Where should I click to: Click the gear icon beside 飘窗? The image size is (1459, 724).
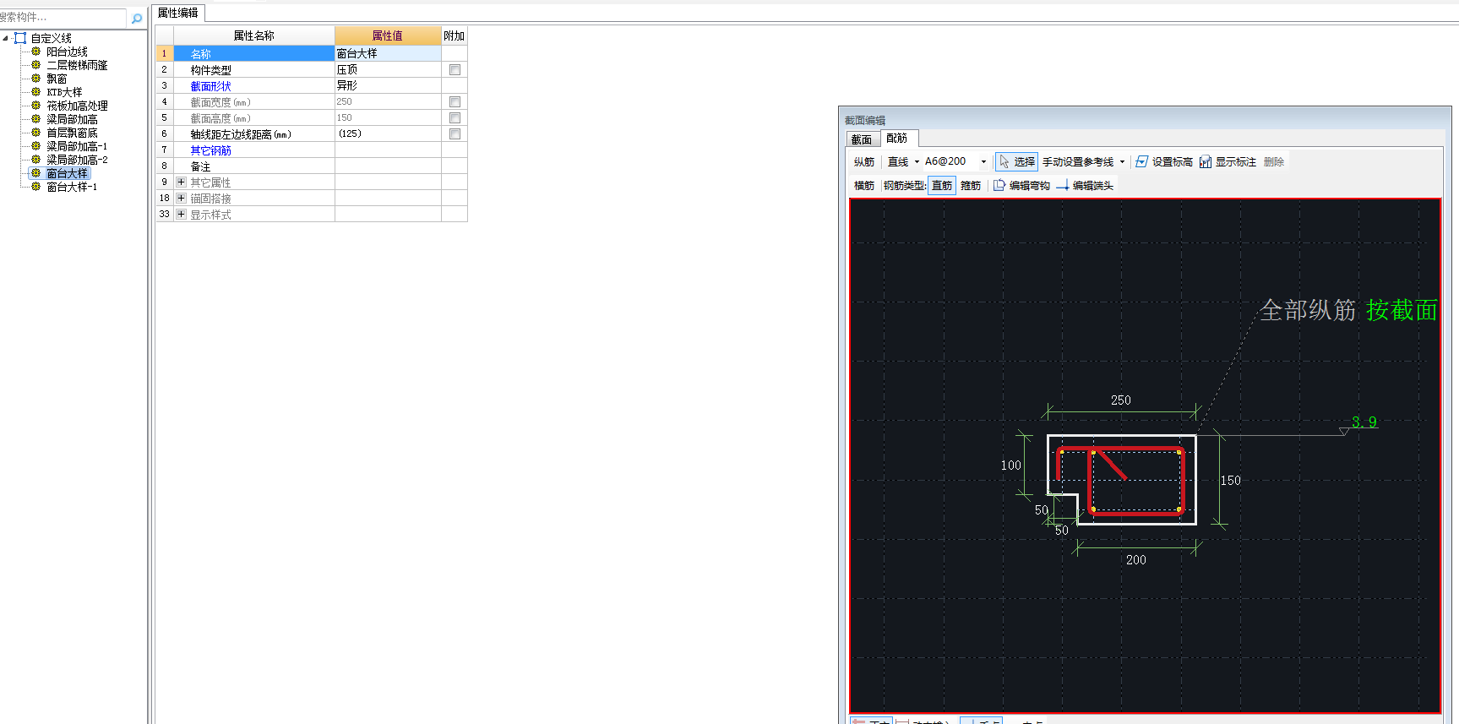point(36,79)
